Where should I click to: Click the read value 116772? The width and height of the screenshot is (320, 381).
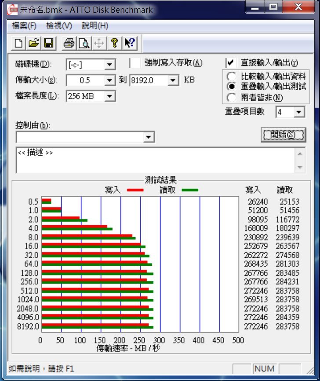[287, 220]
